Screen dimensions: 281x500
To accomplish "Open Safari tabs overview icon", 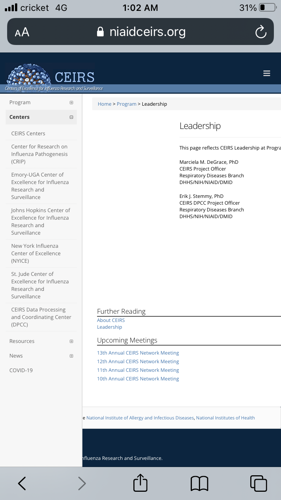I will pyautogui.click(x=259, y=484).
